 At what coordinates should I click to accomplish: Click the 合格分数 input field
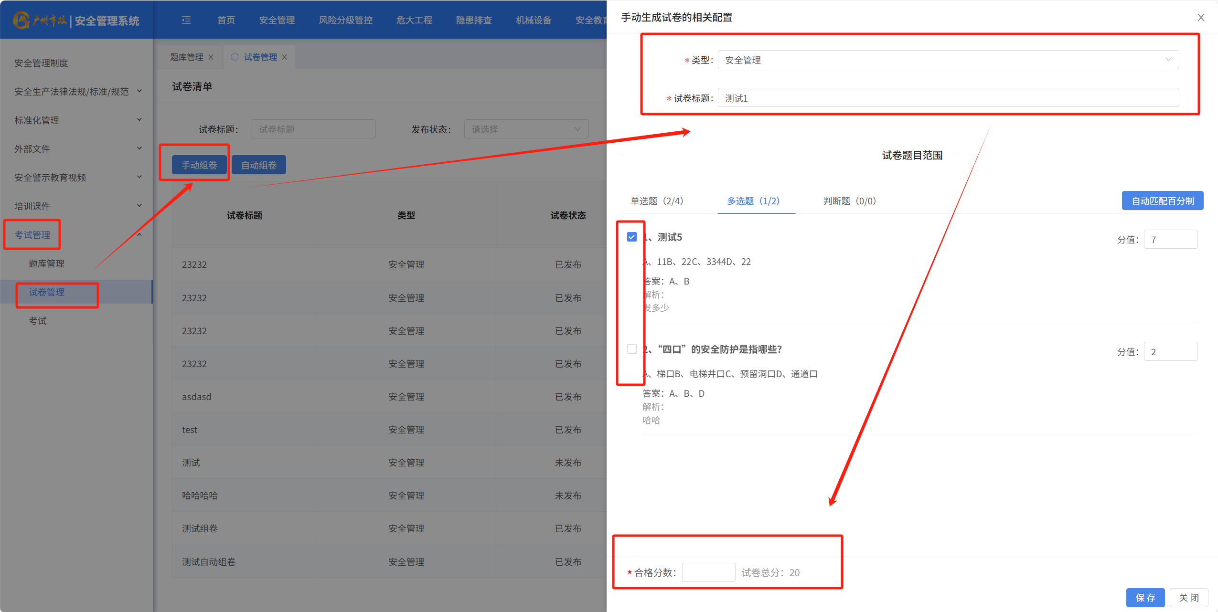(x=708, y=572)
